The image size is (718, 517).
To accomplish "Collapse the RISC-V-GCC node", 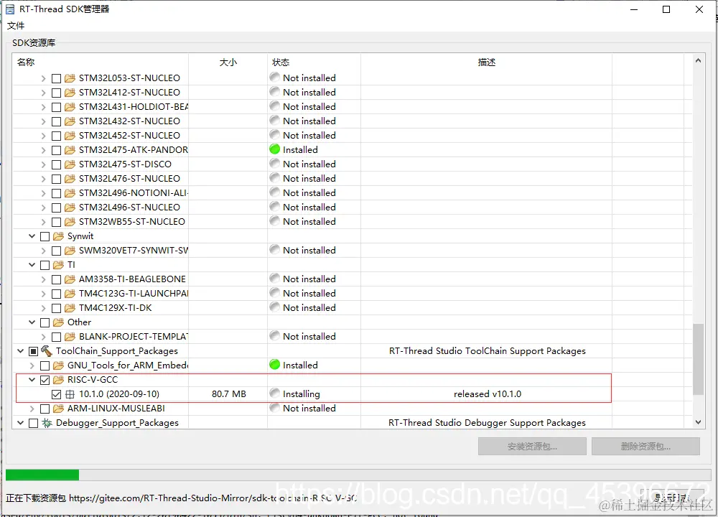I will tap(32, 380).
